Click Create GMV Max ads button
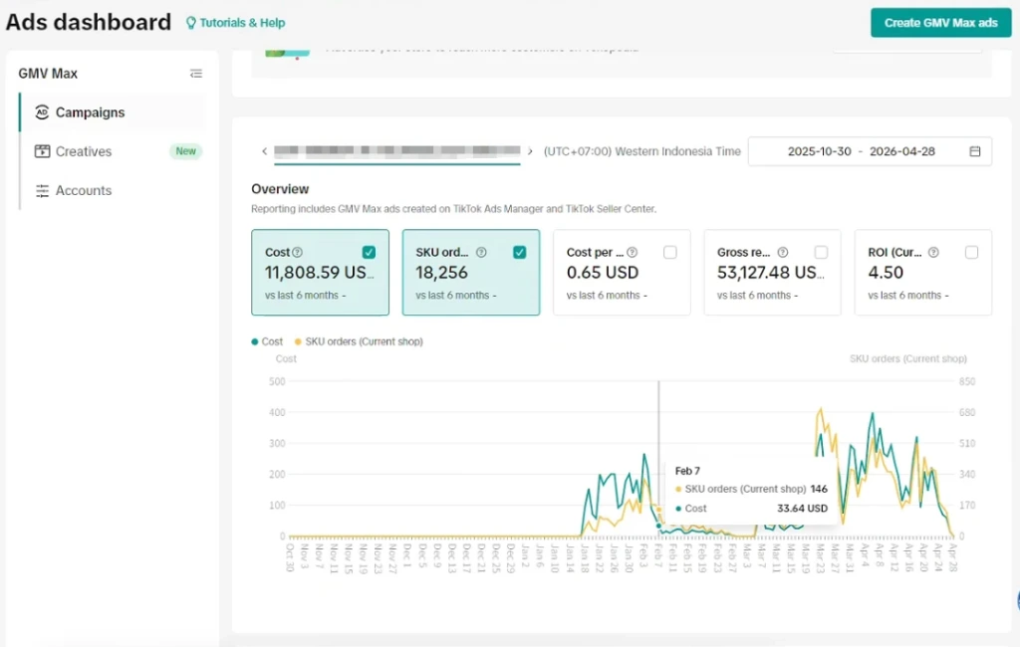 940,23
